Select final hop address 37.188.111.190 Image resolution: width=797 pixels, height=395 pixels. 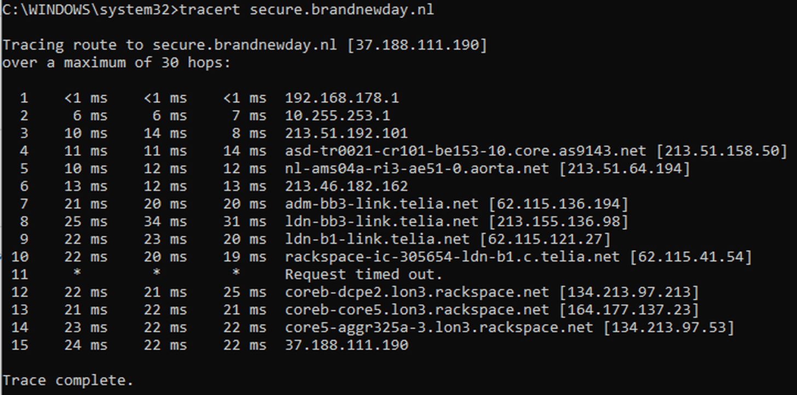click(346, 345)
